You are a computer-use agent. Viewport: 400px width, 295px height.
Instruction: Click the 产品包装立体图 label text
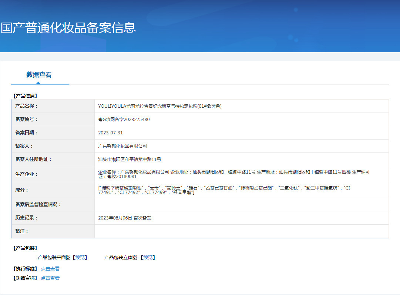121,257
